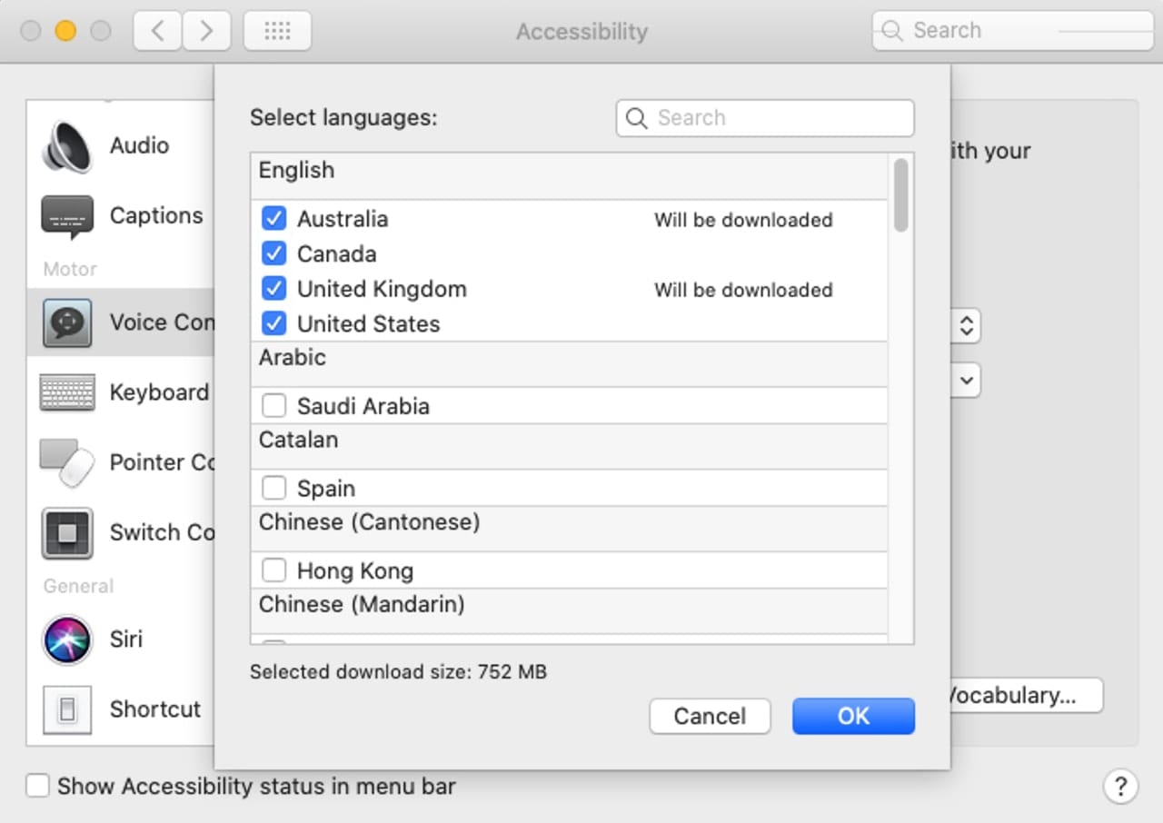The width and height of the screenshot is (1163, 823).
Task: Expand the partially hidden dropdown chevron
Action: 967,380
